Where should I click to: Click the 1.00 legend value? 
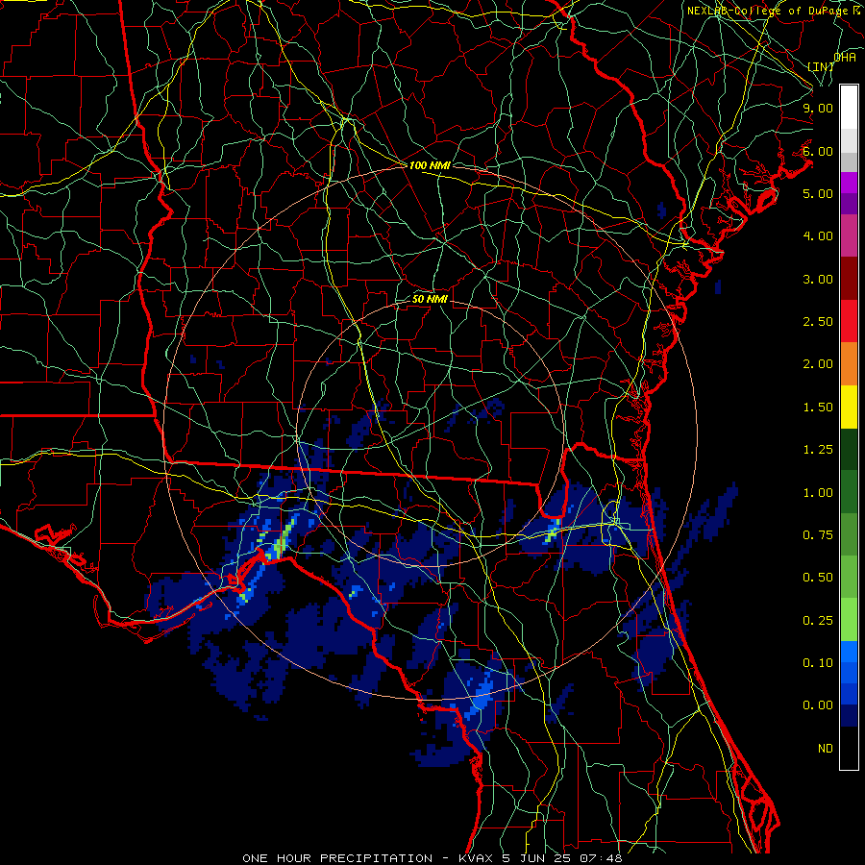[x=818, y=493]
